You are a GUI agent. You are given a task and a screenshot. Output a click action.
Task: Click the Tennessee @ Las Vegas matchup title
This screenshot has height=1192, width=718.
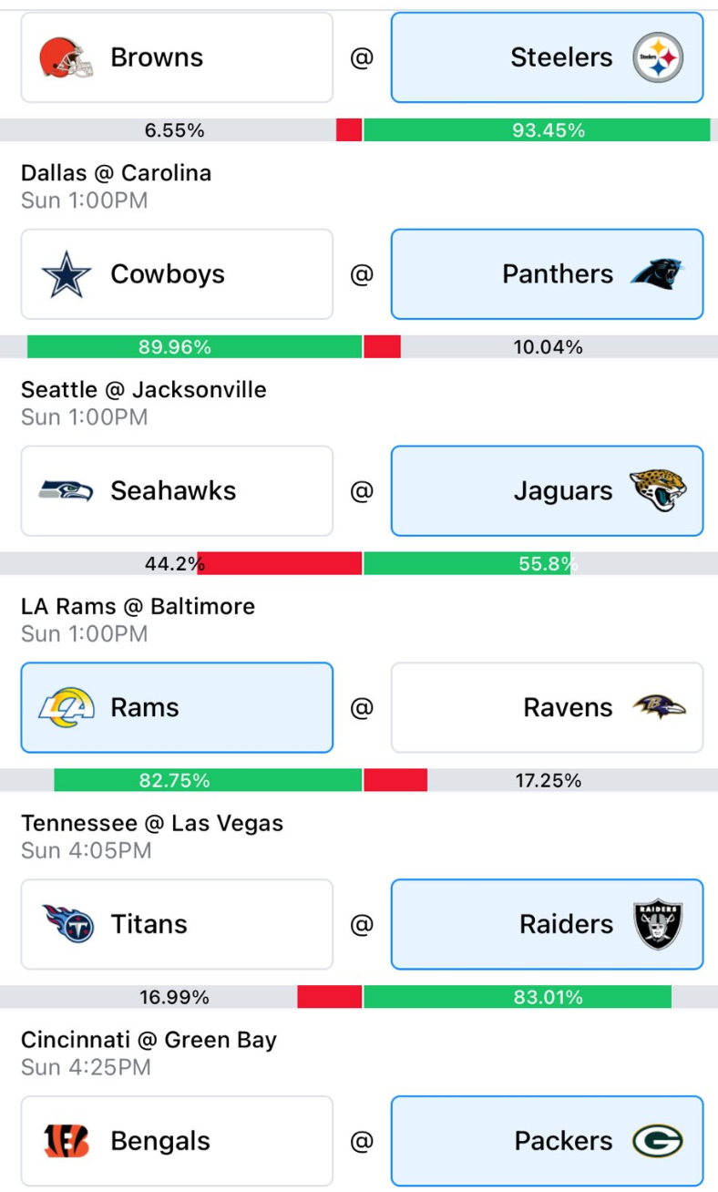coord(152,824)
